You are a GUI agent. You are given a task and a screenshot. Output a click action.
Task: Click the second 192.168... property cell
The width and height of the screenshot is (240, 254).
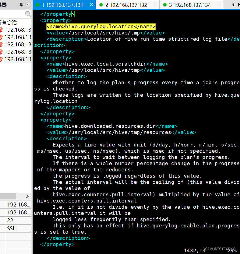(19, 212)
